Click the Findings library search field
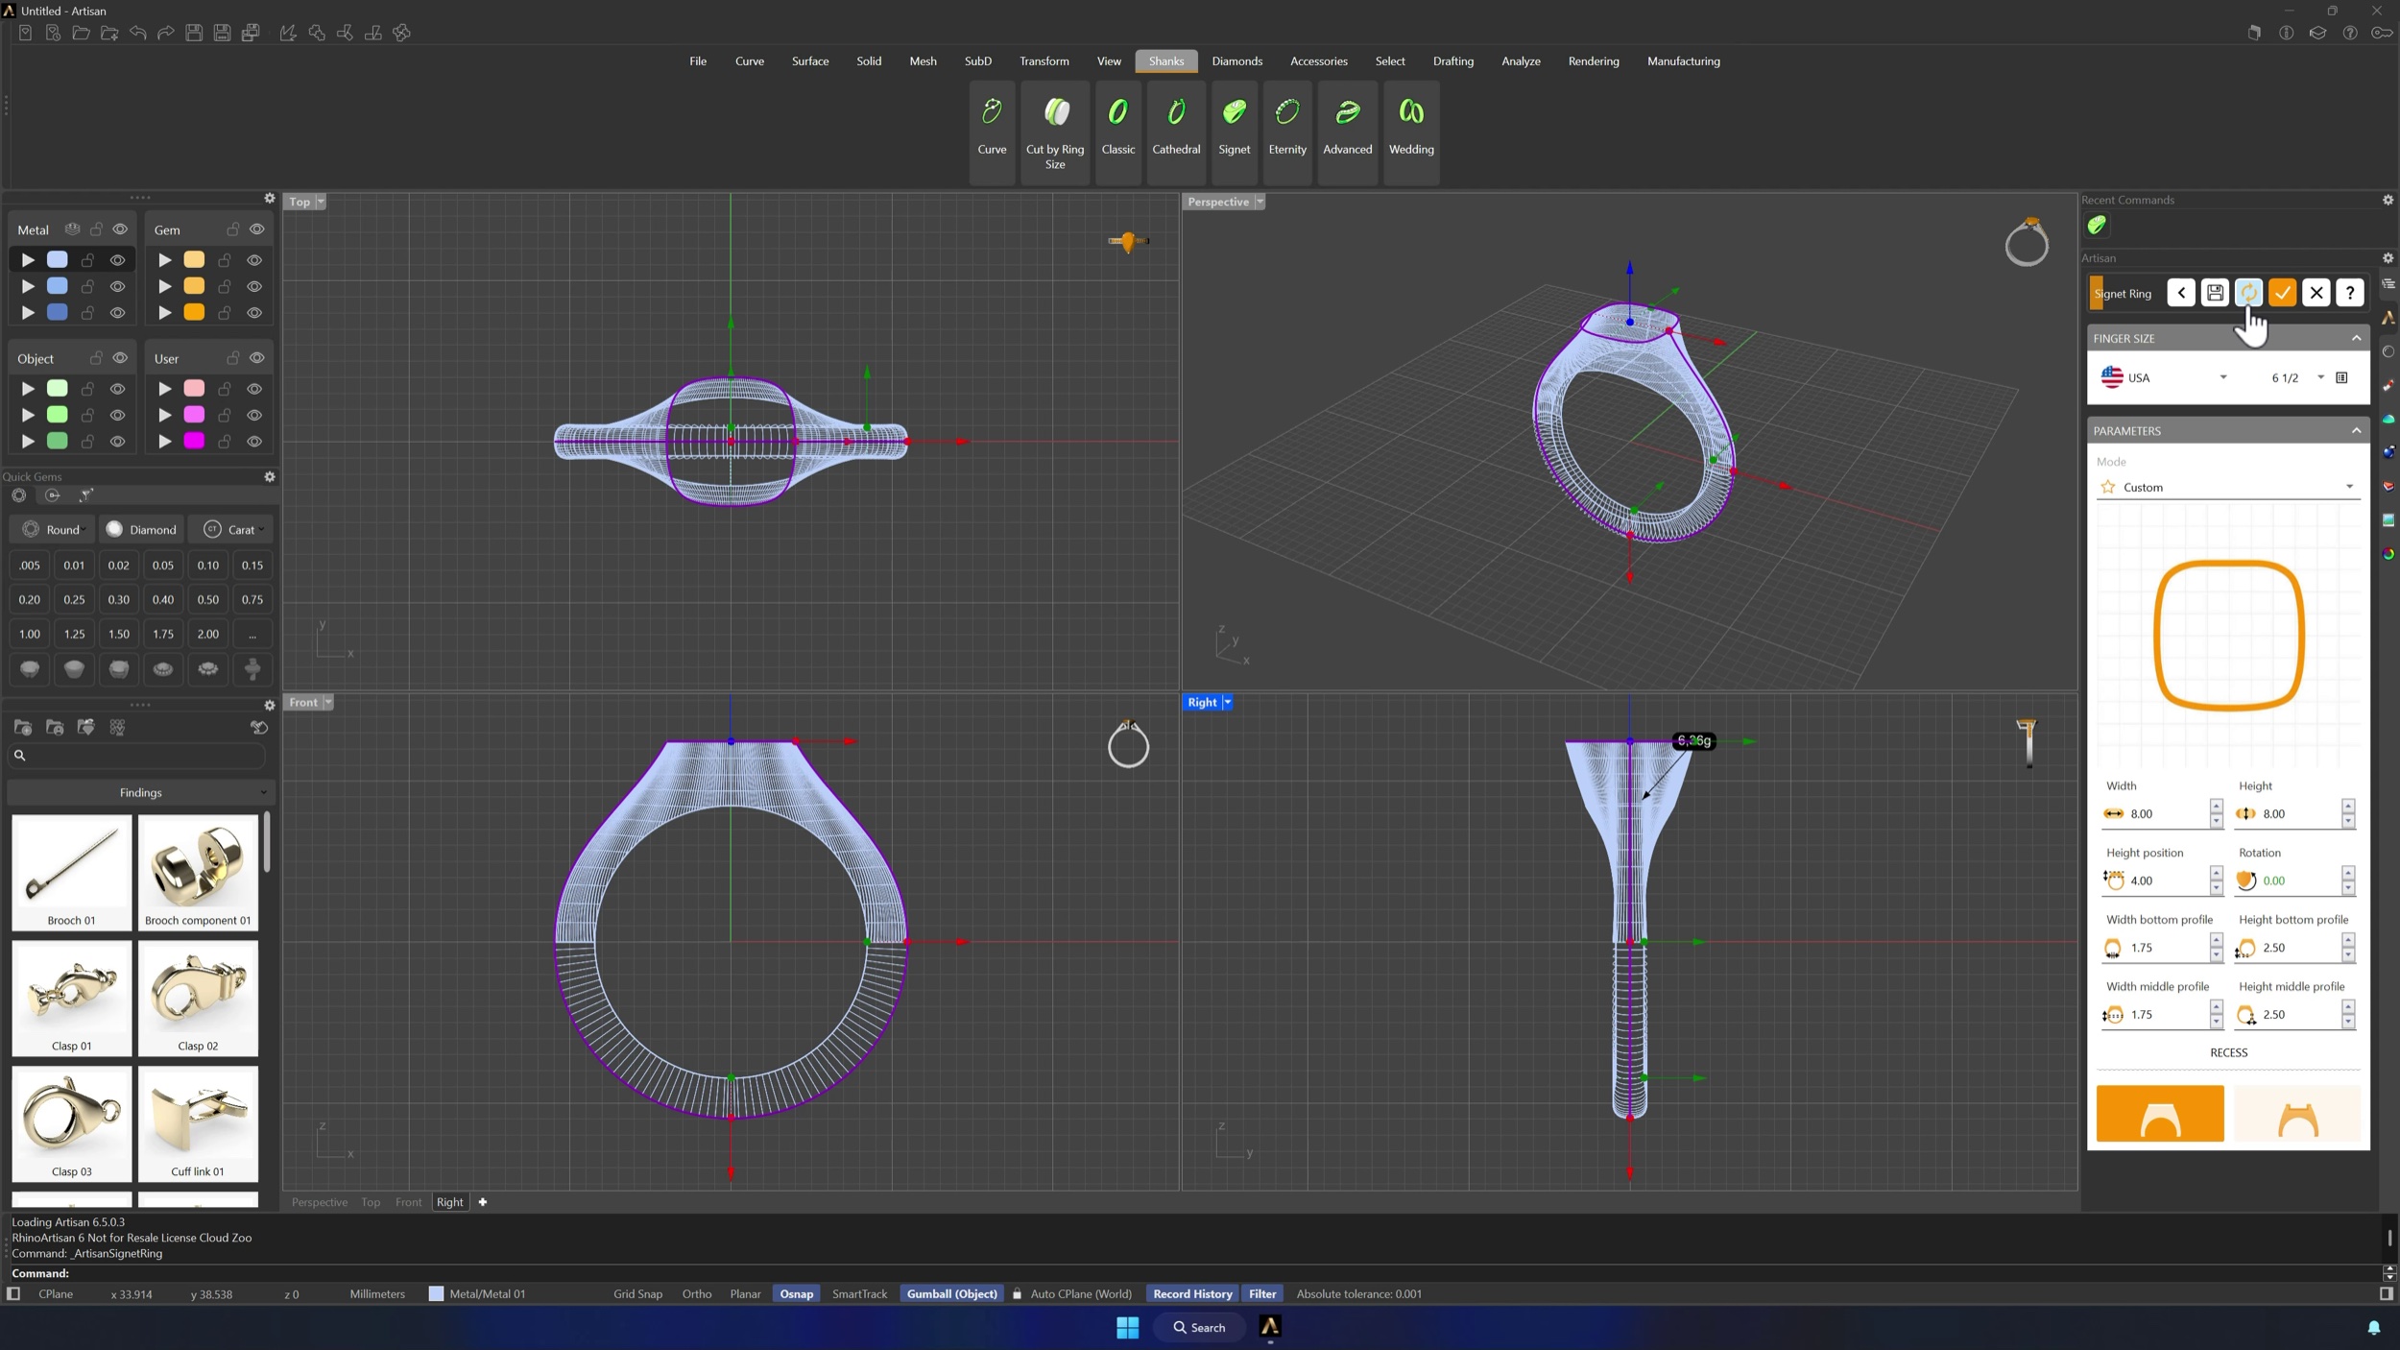2400x1350 pixels. click(x=137, y=756)
